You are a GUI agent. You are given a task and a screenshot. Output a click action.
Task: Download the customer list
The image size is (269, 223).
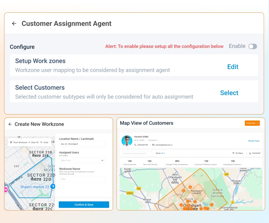click(255, 153)
